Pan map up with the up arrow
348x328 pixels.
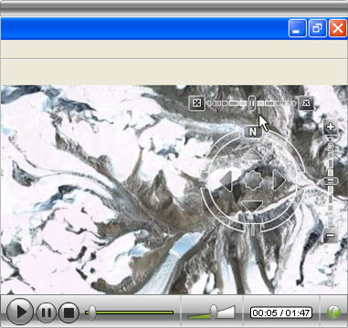coord(252,154)
